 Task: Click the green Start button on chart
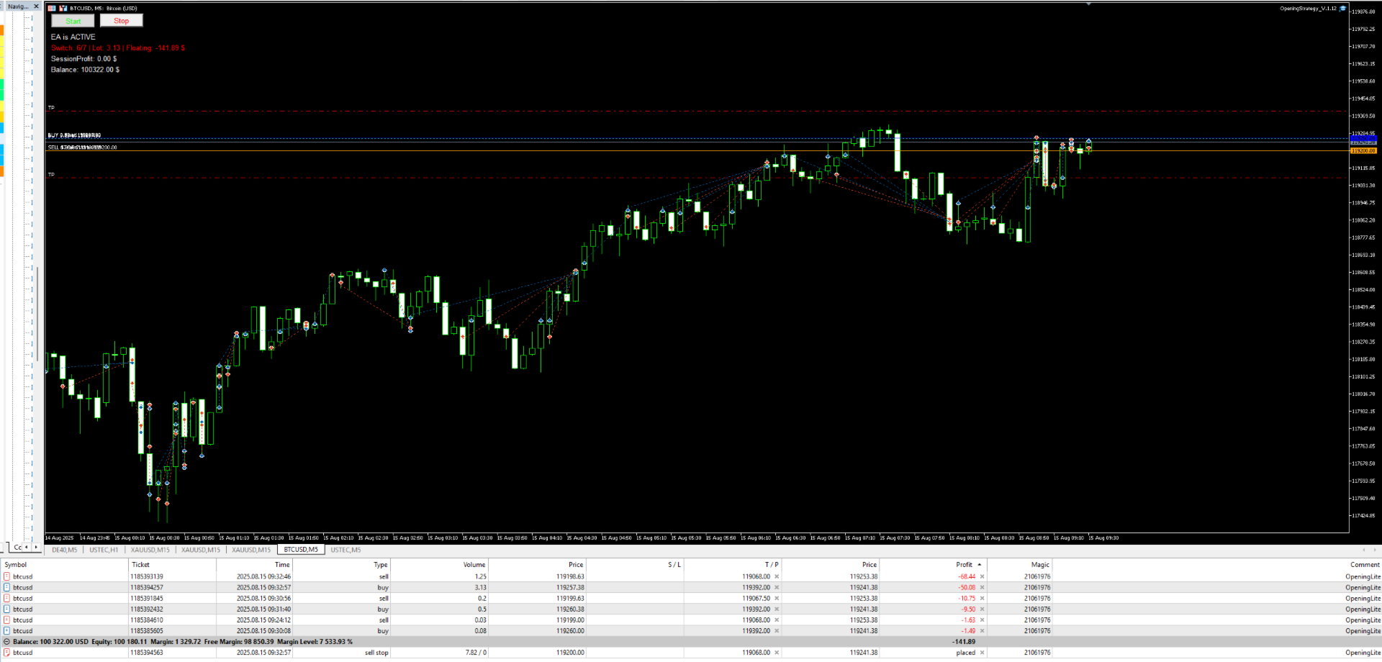click(73, 21)
